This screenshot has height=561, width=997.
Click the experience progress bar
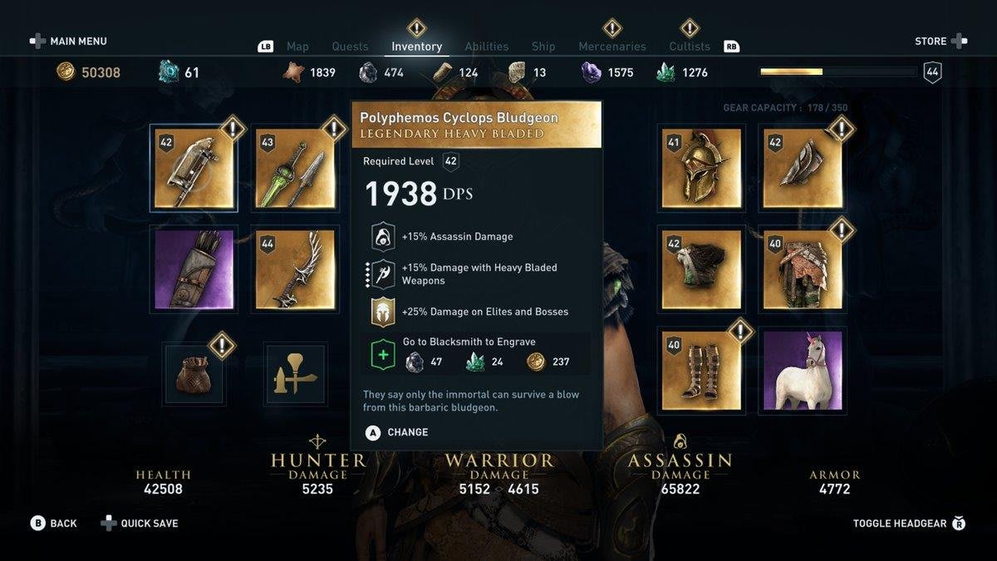[x=837, y=72]
